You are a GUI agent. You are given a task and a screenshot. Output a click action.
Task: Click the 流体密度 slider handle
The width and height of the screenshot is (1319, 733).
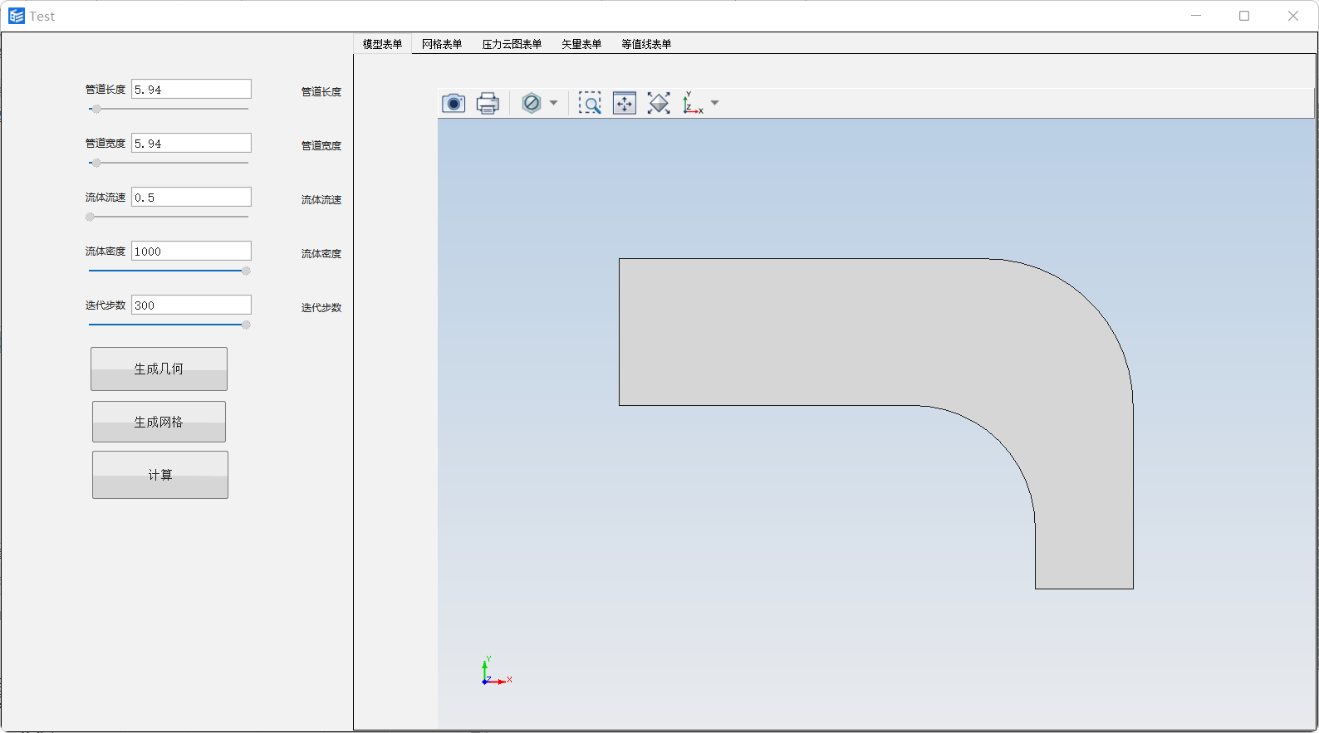(246, 271)
